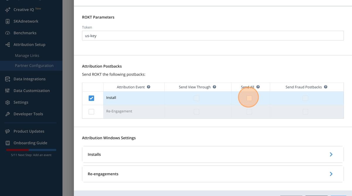Open SKAdnetwork from the sidebar
This screenshot has width=352, height=196.
8,21
